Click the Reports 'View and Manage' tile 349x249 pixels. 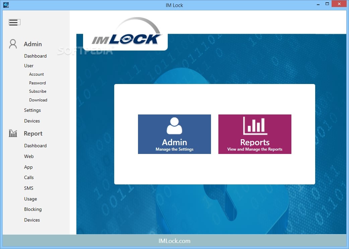[x=255, y=134]
